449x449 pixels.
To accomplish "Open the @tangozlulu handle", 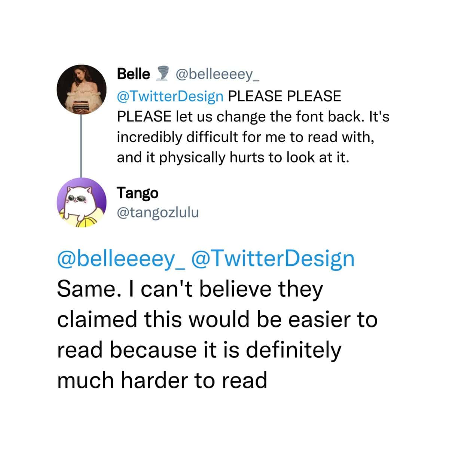I will point(158,213).
